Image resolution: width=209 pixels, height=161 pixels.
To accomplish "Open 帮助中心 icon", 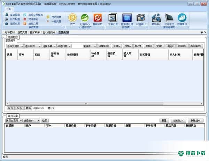I will [156, 19].
